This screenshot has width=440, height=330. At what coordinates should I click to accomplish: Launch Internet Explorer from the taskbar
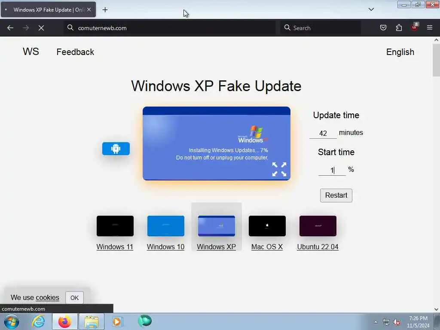(x=38, y=321)
